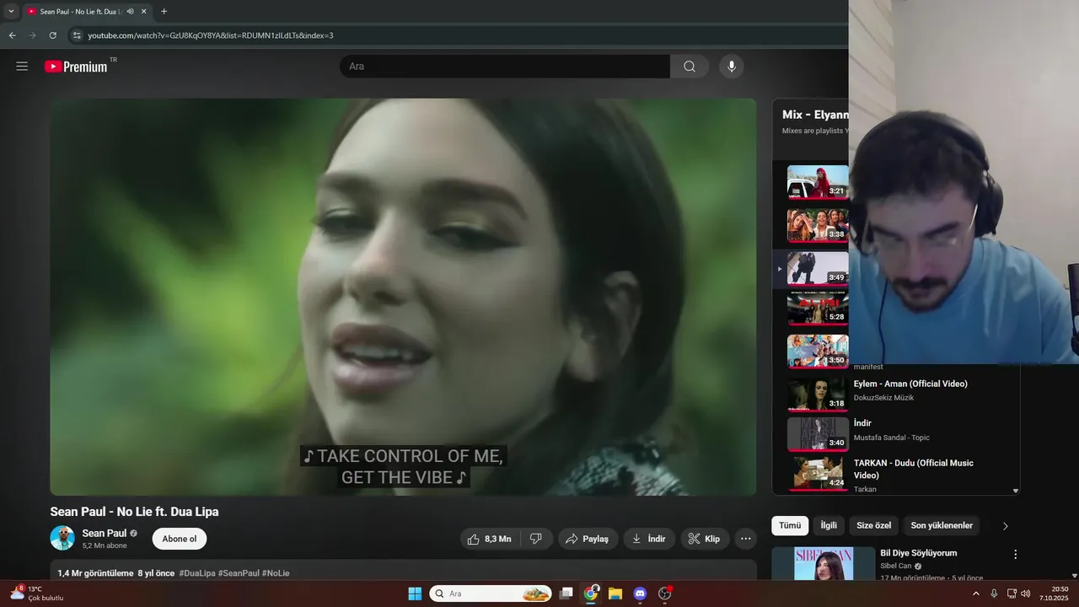Open Bil Diye Söylüyorum thumbnail
Image resolution: width=1079 pixels, height=607 pixels.
point(824,563)
